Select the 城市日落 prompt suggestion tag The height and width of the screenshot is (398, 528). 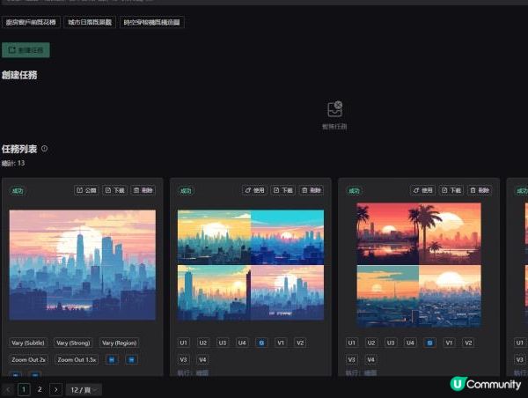pos(90,22)
